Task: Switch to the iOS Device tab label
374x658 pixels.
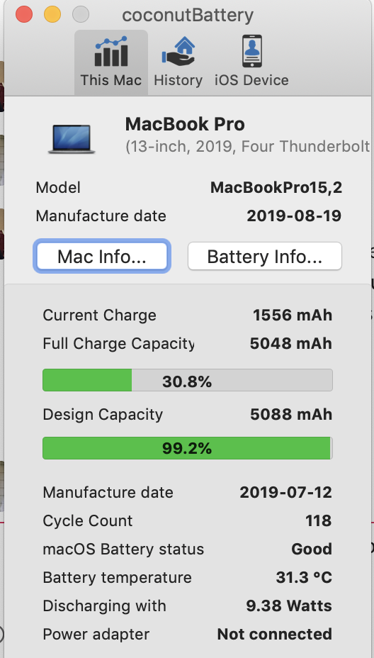Action: click(x=251, y=80)
